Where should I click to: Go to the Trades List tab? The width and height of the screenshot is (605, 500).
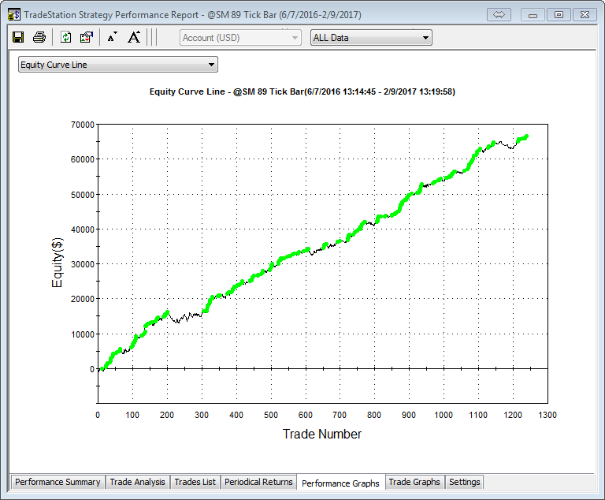pyautogui.click(x=195, y=482)
